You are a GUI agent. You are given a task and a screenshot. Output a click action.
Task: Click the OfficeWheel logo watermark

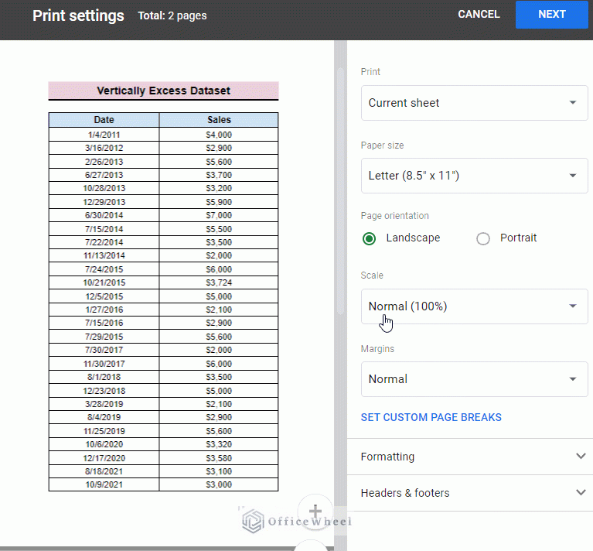(x=297, y=522)
